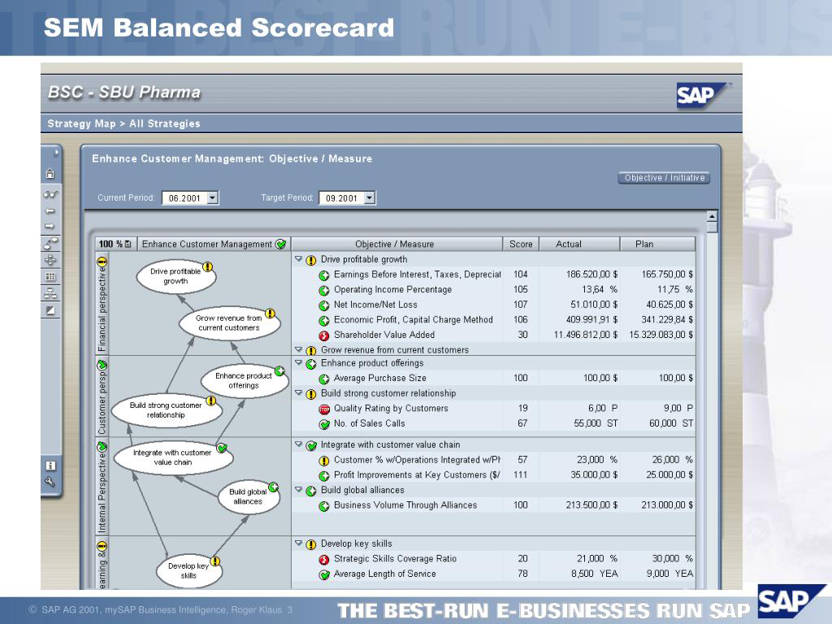Select Average Purchase Size measure
This screenshot has width=832, height=624.
pos(380,379)
